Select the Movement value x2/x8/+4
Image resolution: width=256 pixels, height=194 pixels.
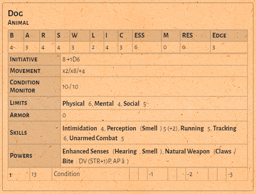(x=74, y=71)
